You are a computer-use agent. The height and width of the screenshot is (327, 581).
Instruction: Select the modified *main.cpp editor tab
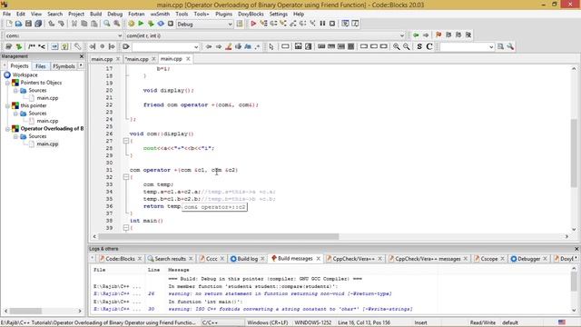pos(136,59)
